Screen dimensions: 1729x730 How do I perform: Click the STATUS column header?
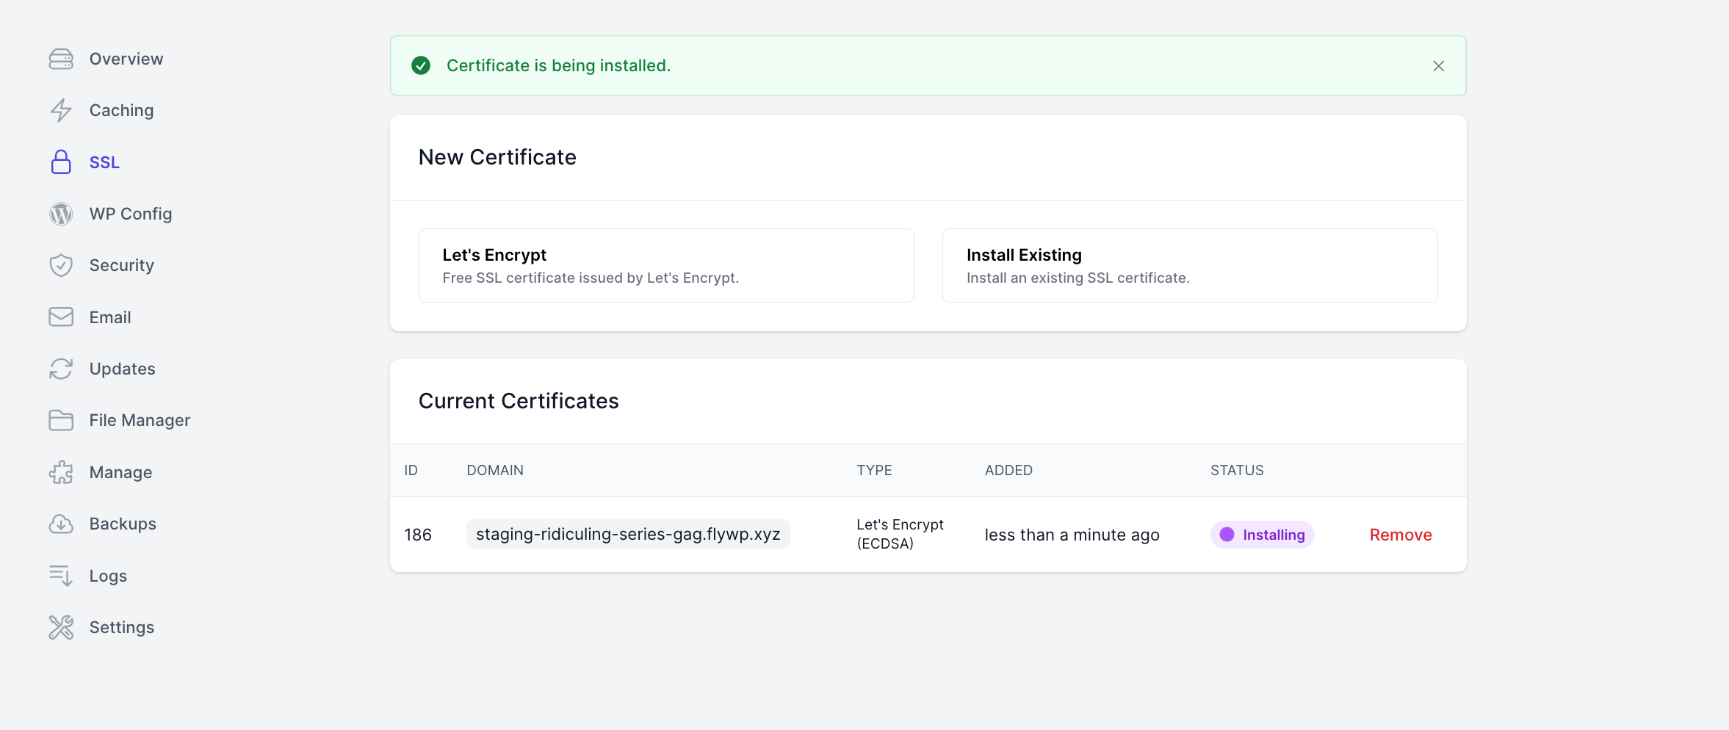tap(1237, 470)
